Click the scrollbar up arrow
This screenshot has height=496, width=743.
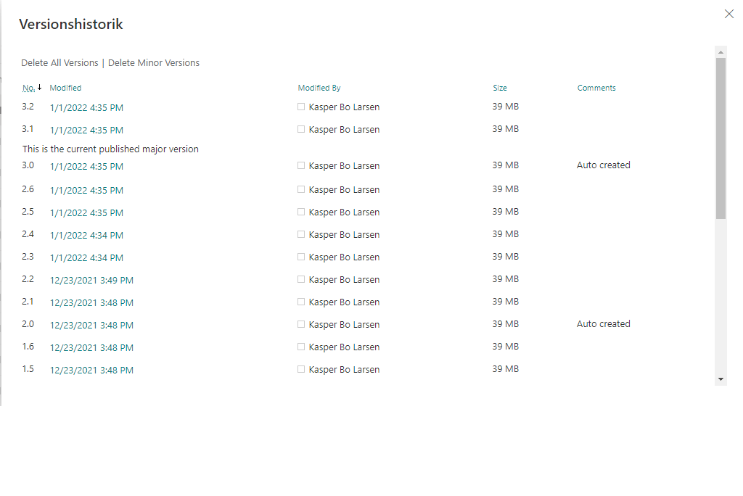[720, 51]
